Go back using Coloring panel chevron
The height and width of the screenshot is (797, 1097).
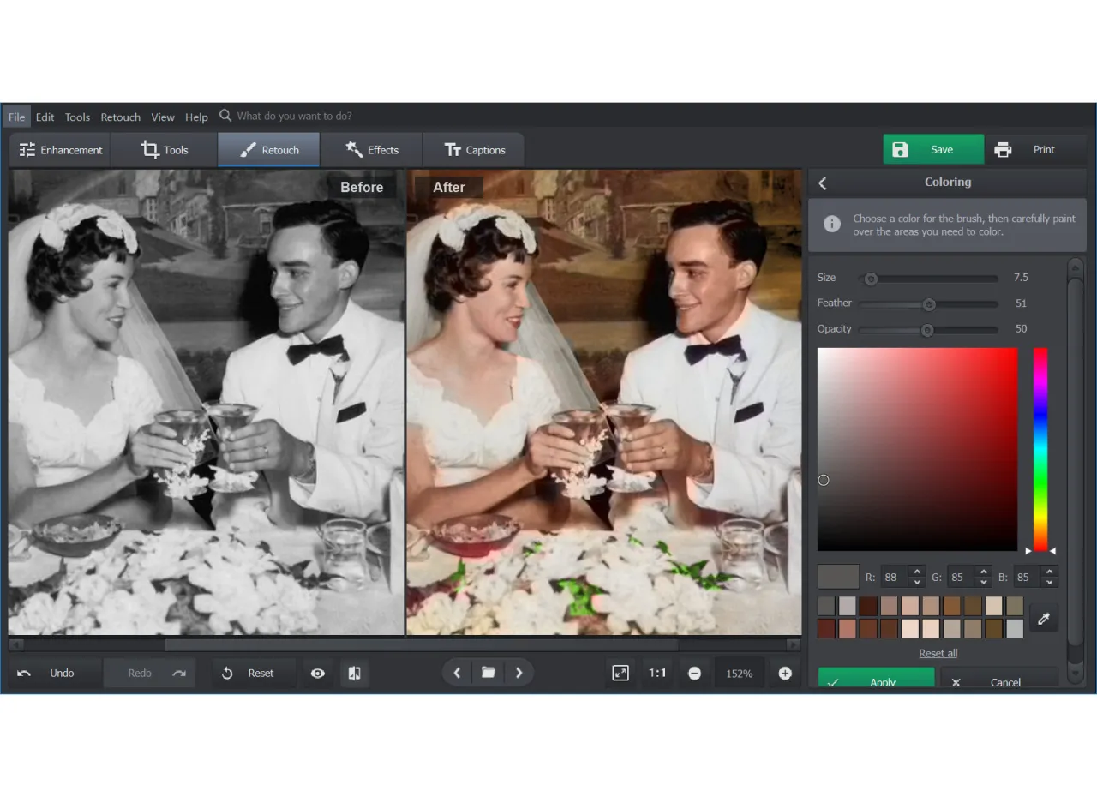[x=823, y=183]
